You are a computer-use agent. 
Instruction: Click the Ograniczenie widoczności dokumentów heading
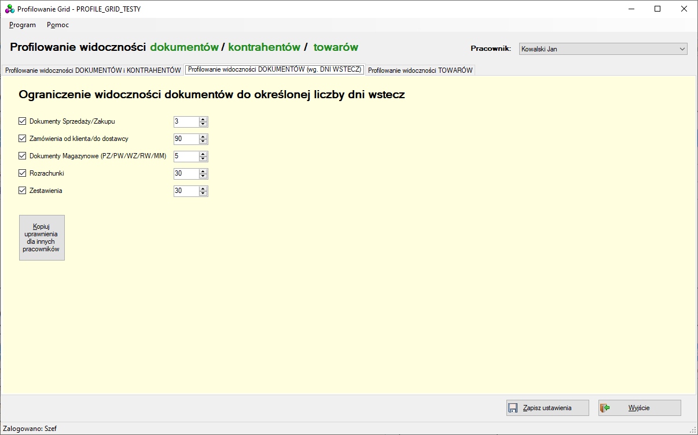(x=212, y=95)
